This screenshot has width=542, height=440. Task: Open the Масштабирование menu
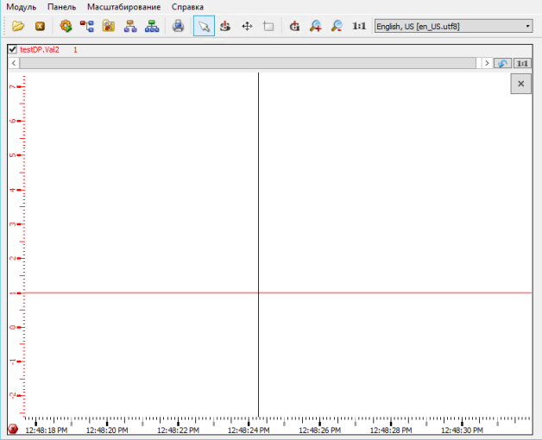pos(123,7)
